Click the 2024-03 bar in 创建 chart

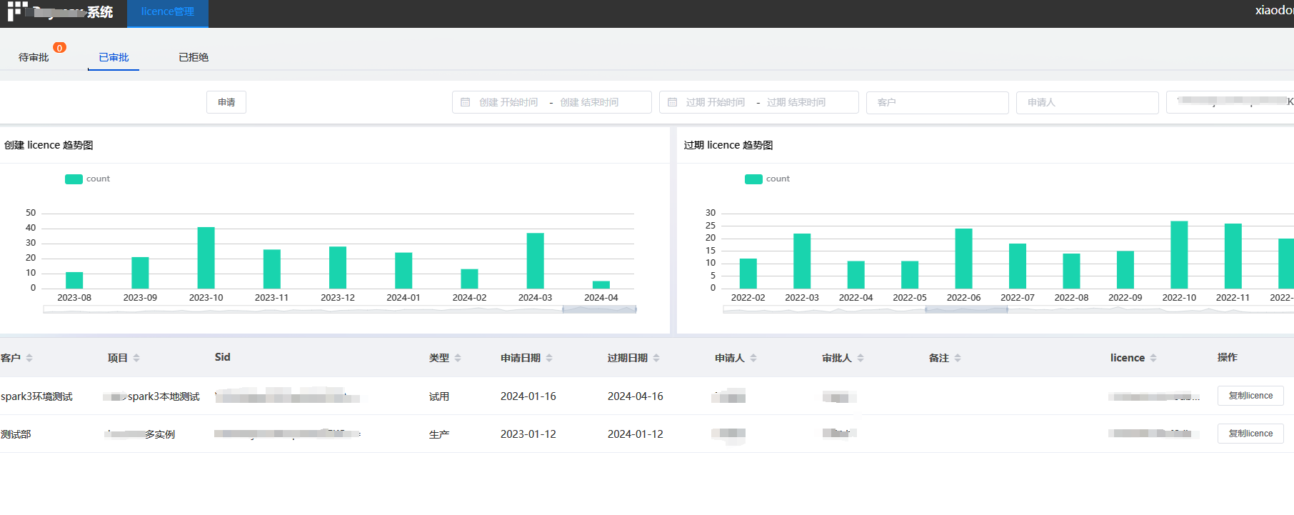point(535,261)
